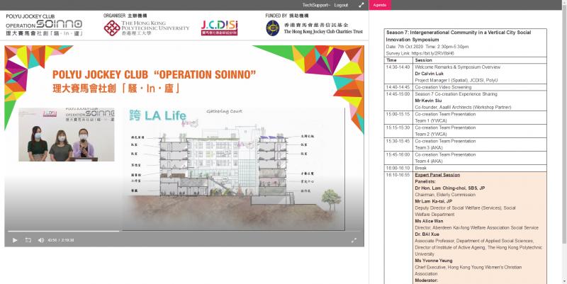567x284 pixels.
Task: Click the 'Expert Panel Session' heading
Action: (x=437, y=175)
